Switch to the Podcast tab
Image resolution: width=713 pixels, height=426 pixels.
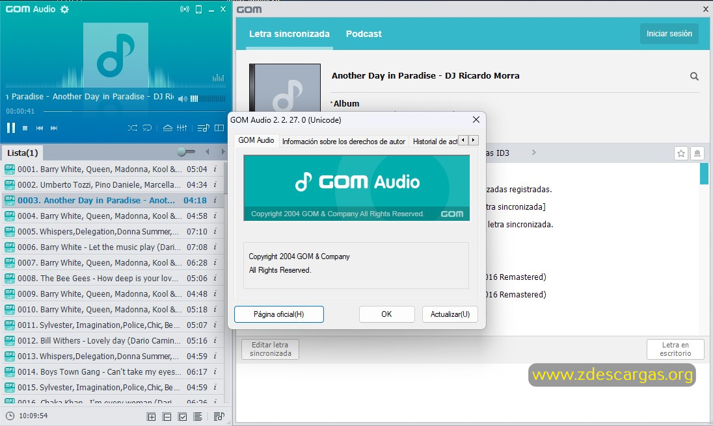tap(364, 34)
